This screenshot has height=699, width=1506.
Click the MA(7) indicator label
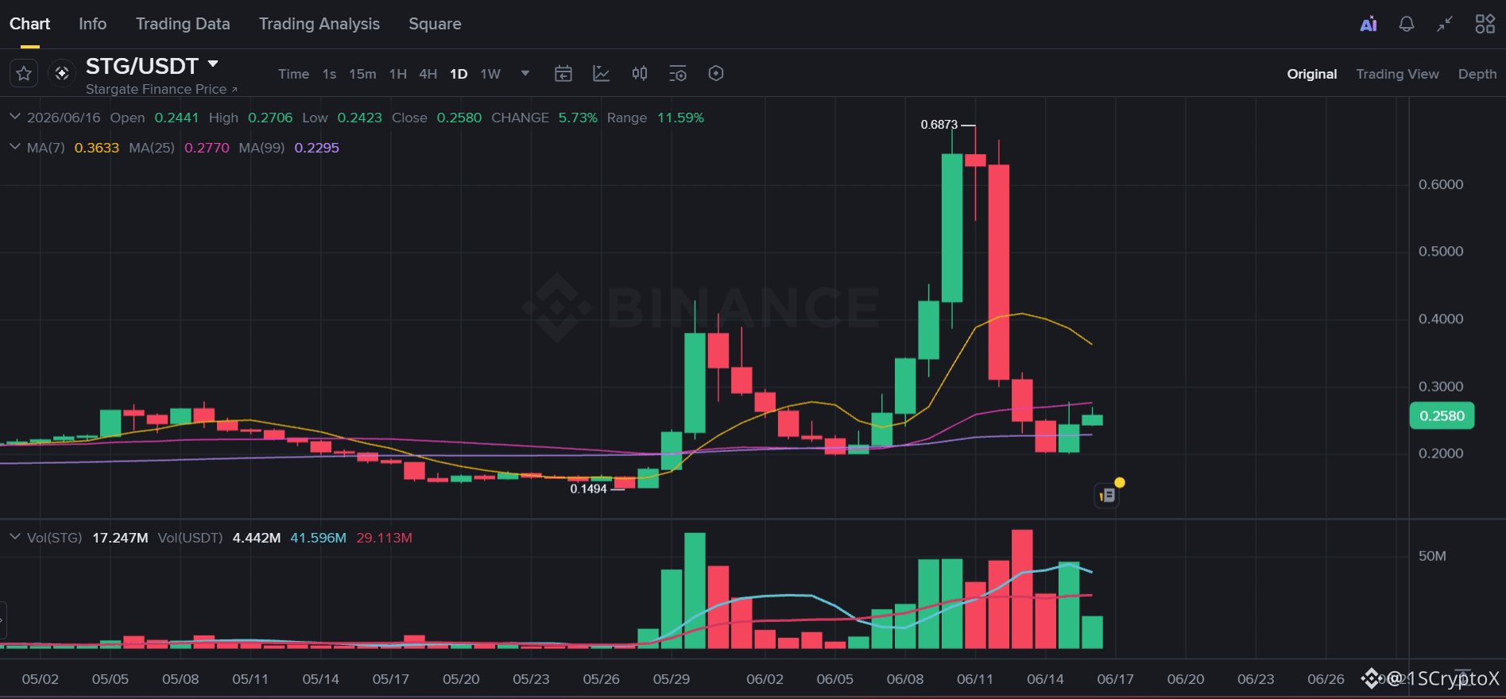pyautogui.click(x=46, y=148)
